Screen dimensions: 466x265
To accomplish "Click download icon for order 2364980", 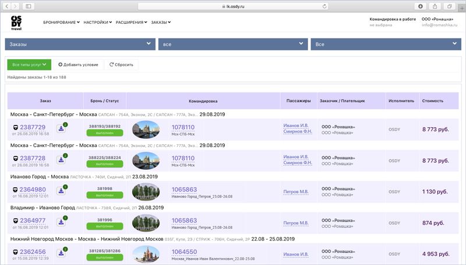I will (61, 191).
